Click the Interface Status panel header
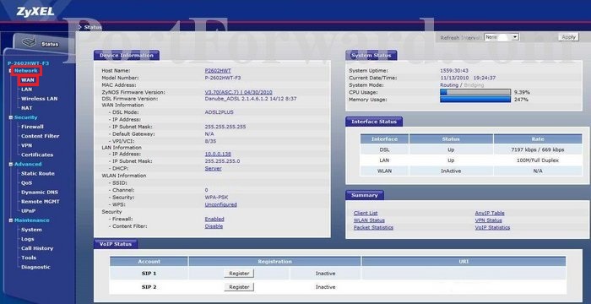Image resolution: width=591 pixels, height=304 pixels. pos(374,122)
